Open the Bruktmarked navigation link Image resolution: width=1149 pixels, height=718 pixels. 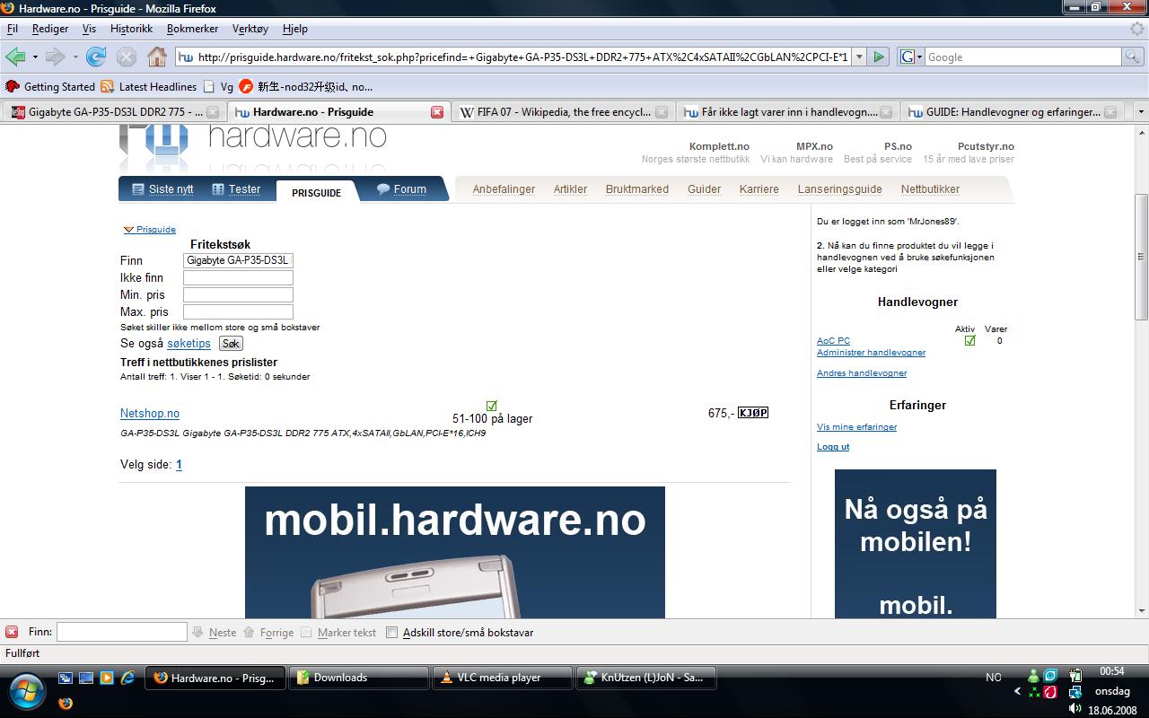click(637, 189)
